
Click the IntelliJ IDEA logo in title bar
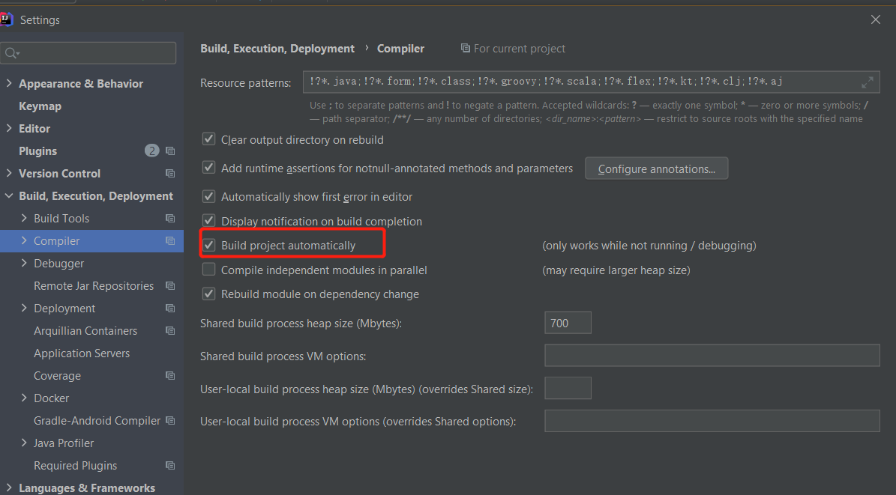pos(6,19)
